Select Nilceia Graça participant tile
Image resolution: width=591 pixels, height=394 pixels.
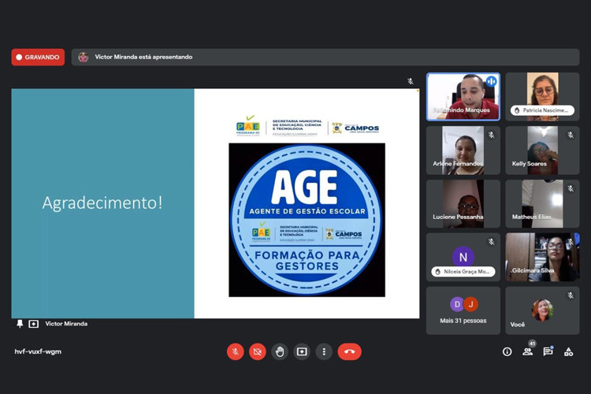(463, 257)
